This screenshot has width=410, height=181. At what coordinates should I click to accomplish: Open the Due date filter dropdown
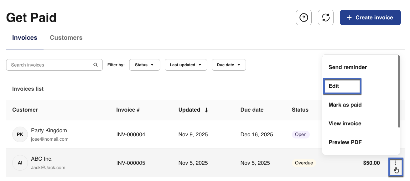[x=229, y=65]
